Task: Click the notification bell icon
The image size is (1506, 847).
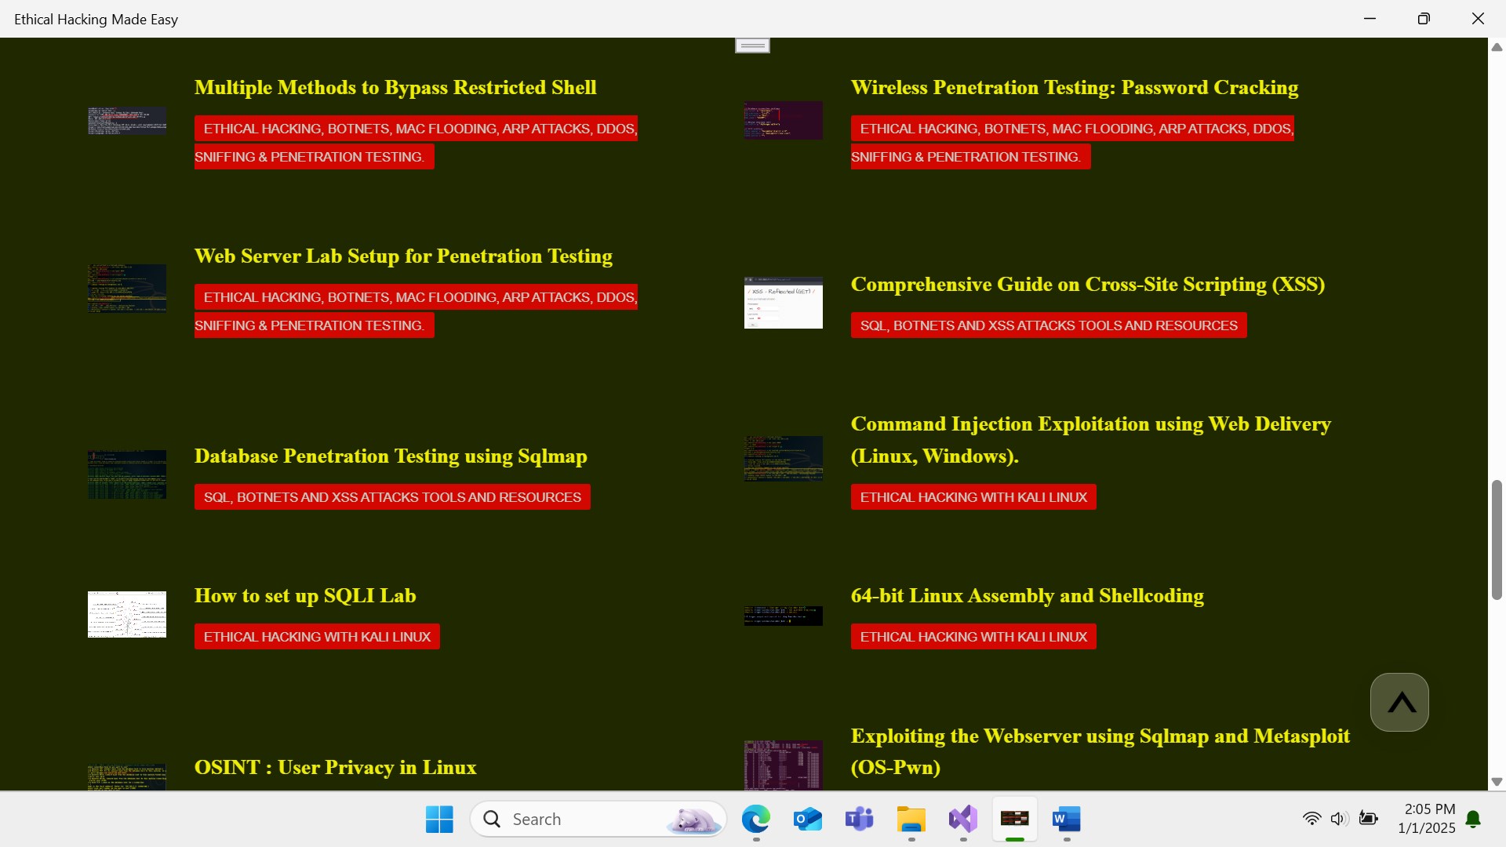Action: [1473, 819]
